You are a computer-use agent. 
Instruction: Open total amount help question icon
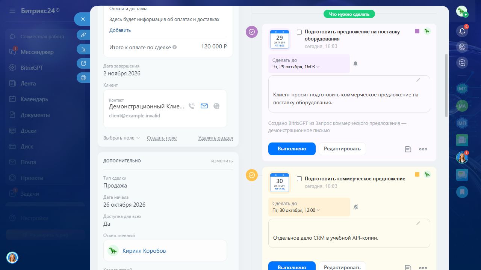click(x=175, y=48)
